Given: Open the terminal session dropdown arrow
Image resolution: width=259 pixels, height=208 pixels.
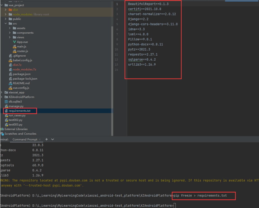Looking at the screenshot, I should pos(52,139).
